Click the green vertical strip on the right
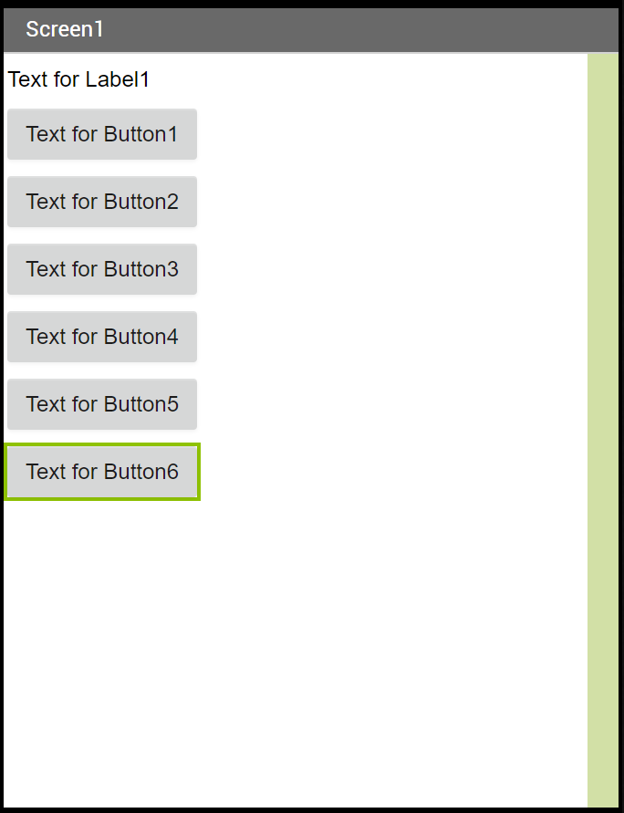Viewport: 624px width, 813px height. [x=602, y=429]
